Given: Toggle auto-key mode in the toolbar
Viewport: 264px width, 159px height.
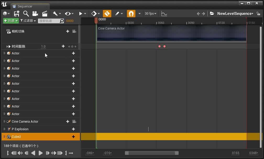Looking at the screenshot, I should tap(107, 13).
